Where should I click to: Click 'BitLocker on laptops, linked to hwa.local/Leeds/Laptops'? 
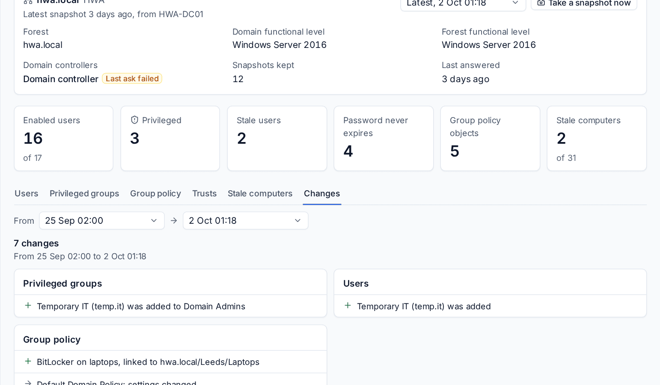tap(148, 362)
